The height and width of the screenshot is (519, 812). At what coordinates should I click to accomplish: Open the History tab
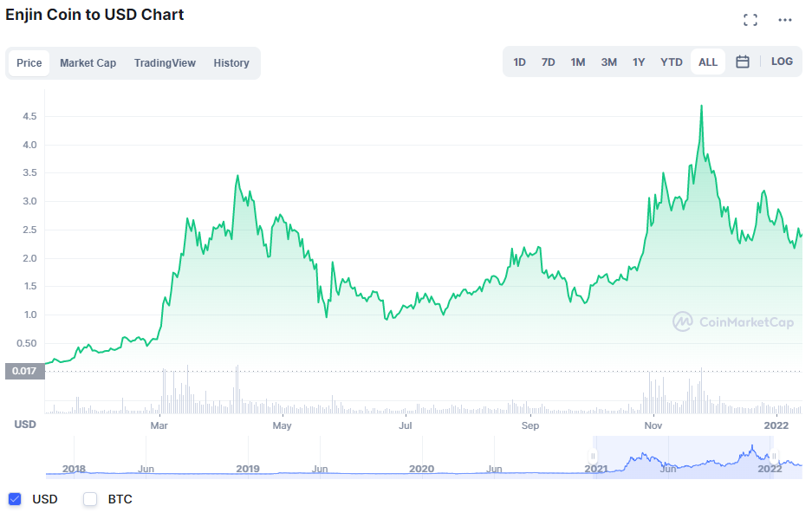coord(231,62)
